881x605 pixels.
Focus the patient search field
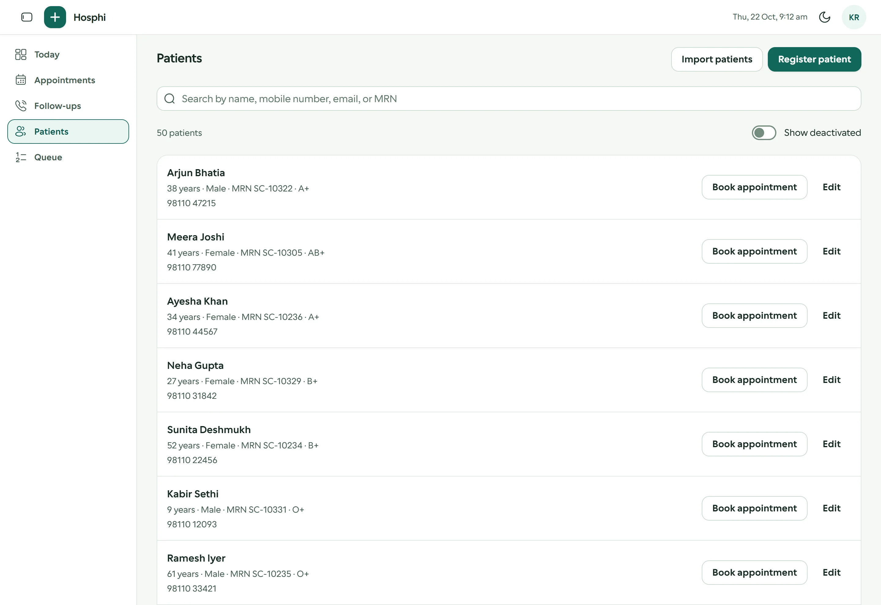click(509, 98)
